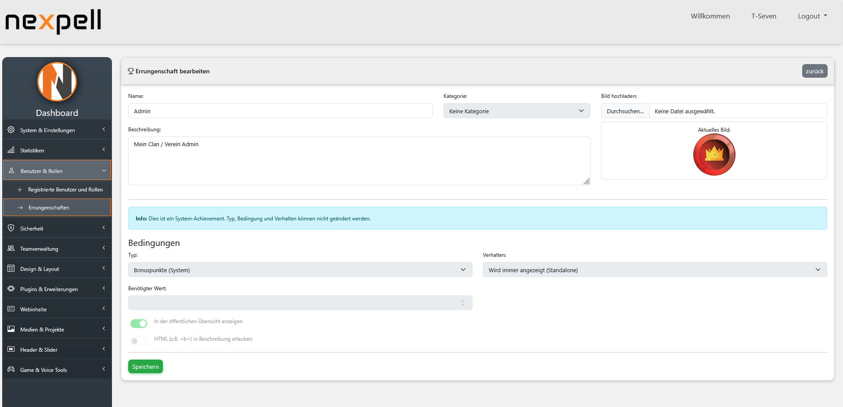Open the Typ dropdown showing Bonuspunkte (System)
The height and width of the screenshot is (407, 843).
click(x=300, y=270)
